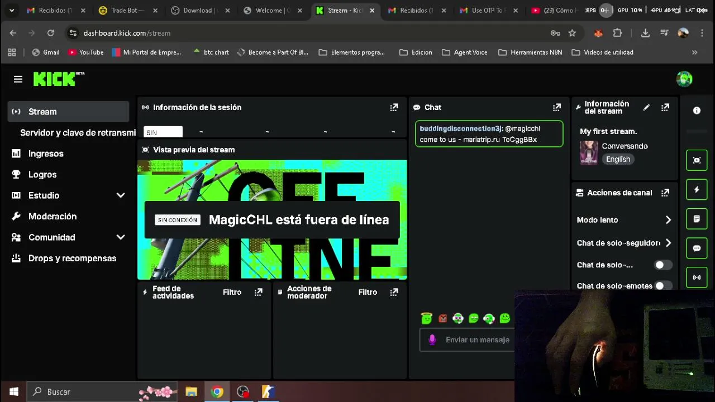Bookmark page with star icon

(x=572, y=33)
